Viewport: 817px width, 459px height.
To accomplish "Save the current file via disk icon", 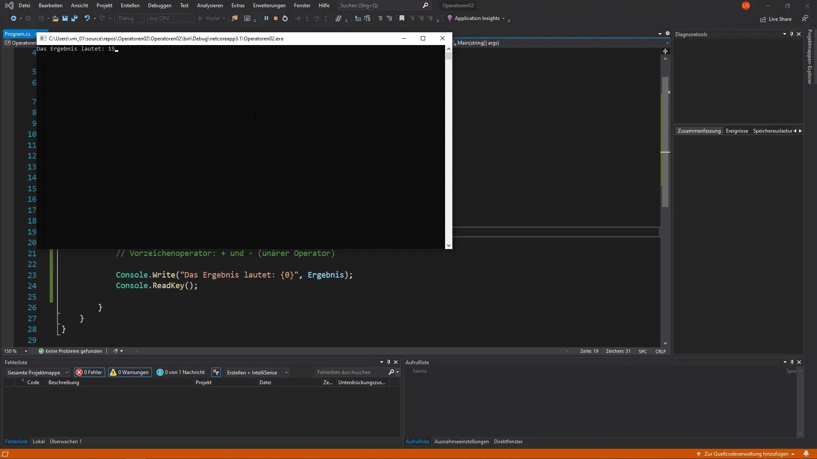I will pos(65,18).
